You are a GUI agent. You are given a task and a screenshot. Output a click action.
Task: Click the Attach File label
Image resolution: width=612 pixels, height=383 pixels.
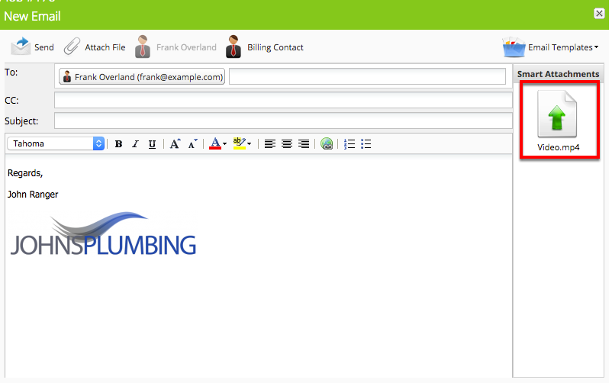(x=105, y=47)
